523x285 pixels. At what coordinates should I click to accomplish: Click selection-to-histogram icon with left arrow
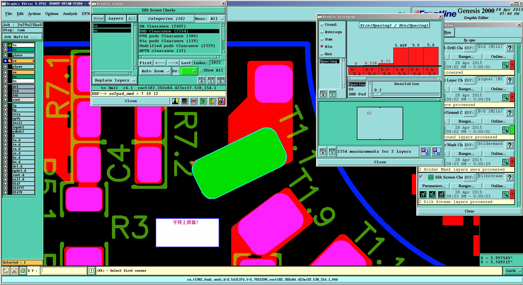click(436, 152)
